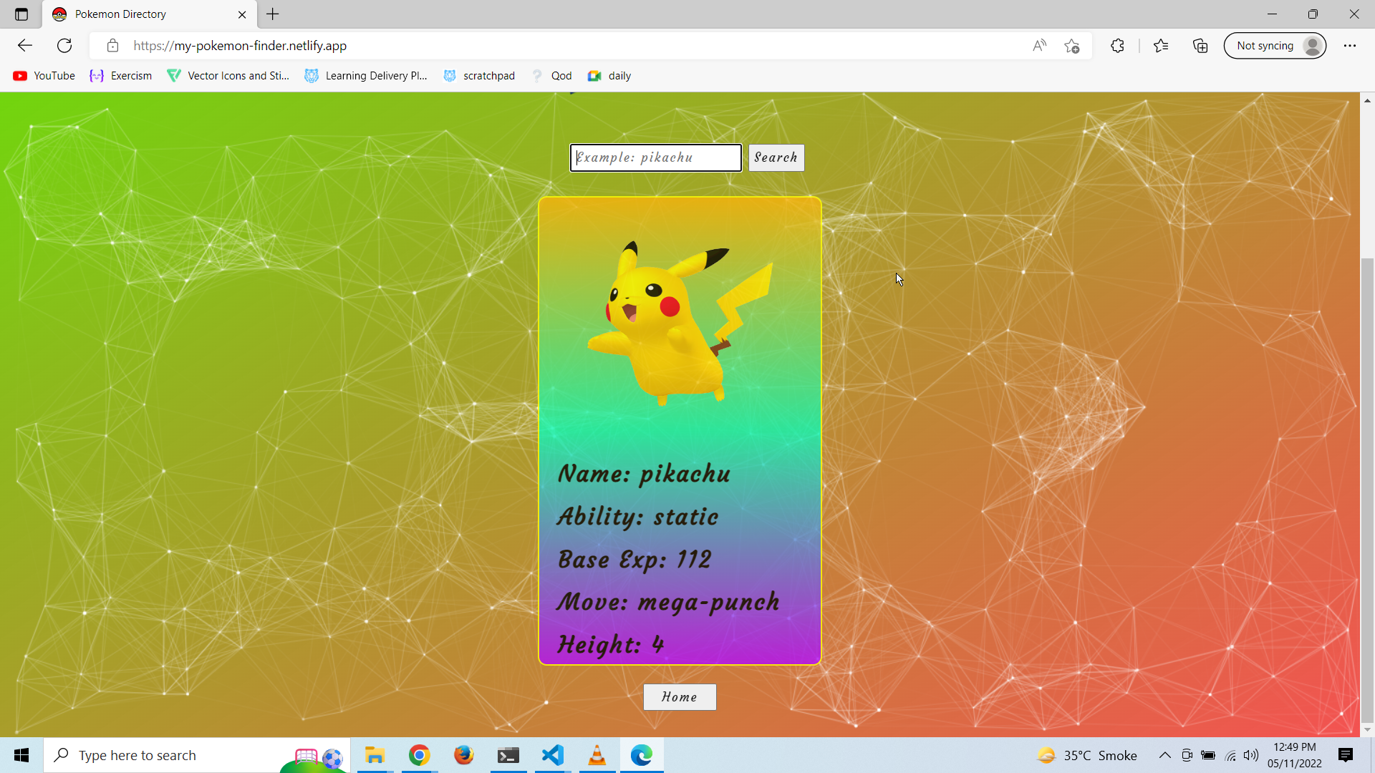Refresh the page with the reload icon

[64, 46]
